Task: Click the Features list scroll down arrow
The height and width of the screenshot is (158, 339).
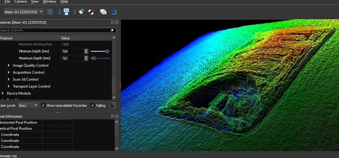Action: pos(114,98)
